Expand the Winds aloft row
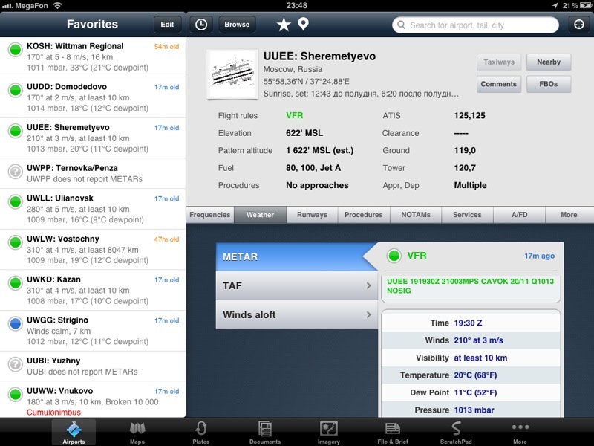The image size is (594, 446). 297,314
